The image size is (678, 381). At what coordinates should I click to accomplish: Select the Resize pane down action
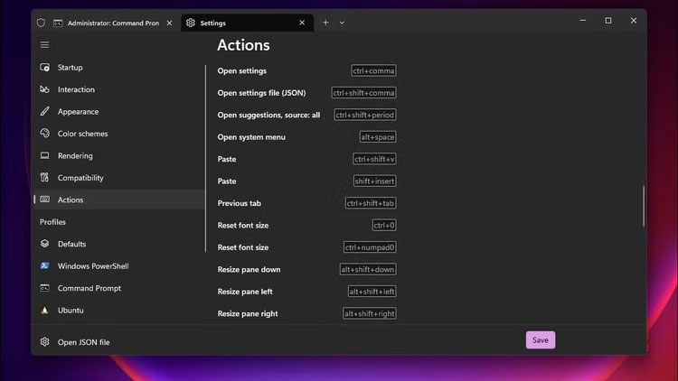(x=306, y=269)
